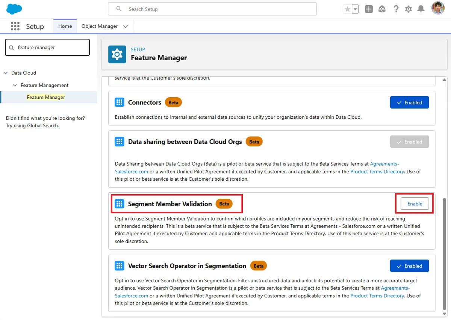Image resolution: width=451 pixels, height=320 pixels.
Task: Open Product Terms Directory link under Vector Search
Action: click(377, 296)
